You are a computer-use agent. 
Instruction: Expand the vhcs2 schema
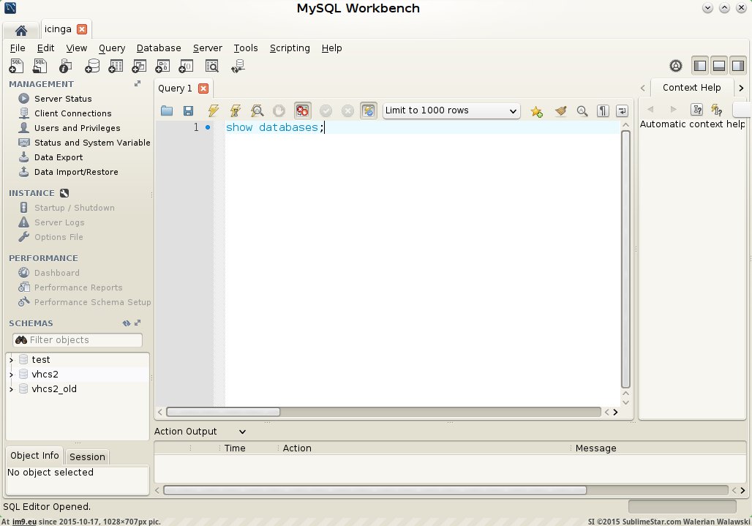pos(12,375)
